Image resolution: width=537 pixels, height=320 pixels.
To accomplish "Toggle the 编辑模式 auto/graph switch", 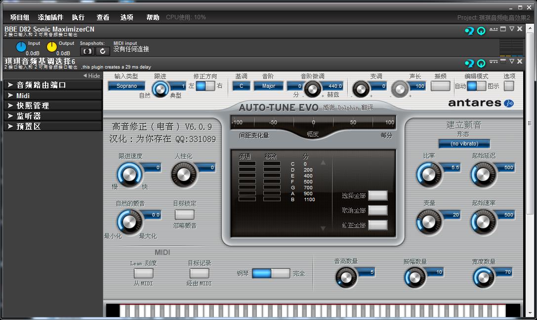I will coord(476,86).
